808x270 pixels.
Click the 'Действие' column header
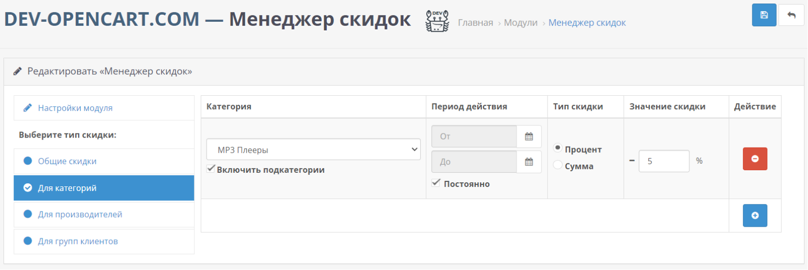755,107
